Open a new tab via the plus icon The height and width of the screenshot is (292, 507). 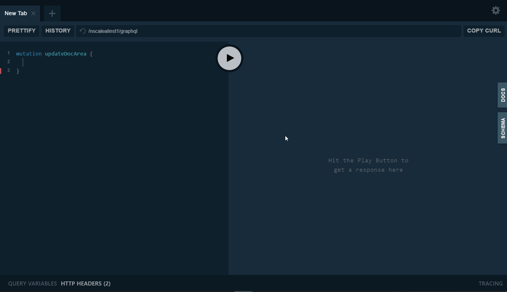(52, 13)
